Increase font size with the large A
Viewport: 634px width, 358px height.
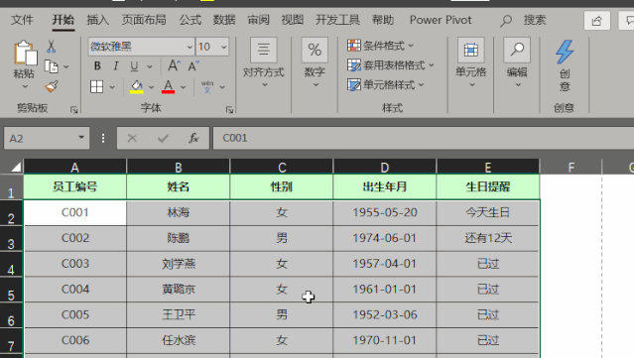[x=174, y=65]
